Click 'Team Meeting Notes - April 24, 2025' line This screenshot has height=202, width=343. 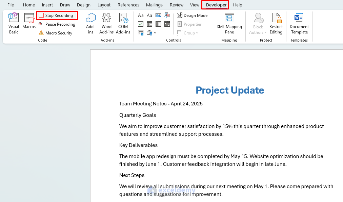161,104
